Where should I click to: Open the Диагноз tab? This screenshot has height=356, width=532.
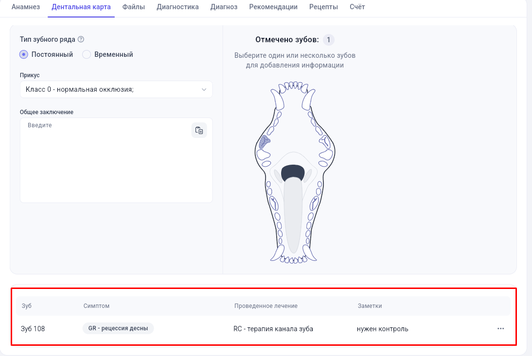pyautogui.click(x=224, y=7)
